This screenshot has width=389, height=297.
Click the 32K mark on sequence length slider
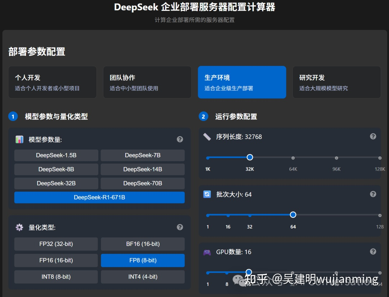click(250, 157)
